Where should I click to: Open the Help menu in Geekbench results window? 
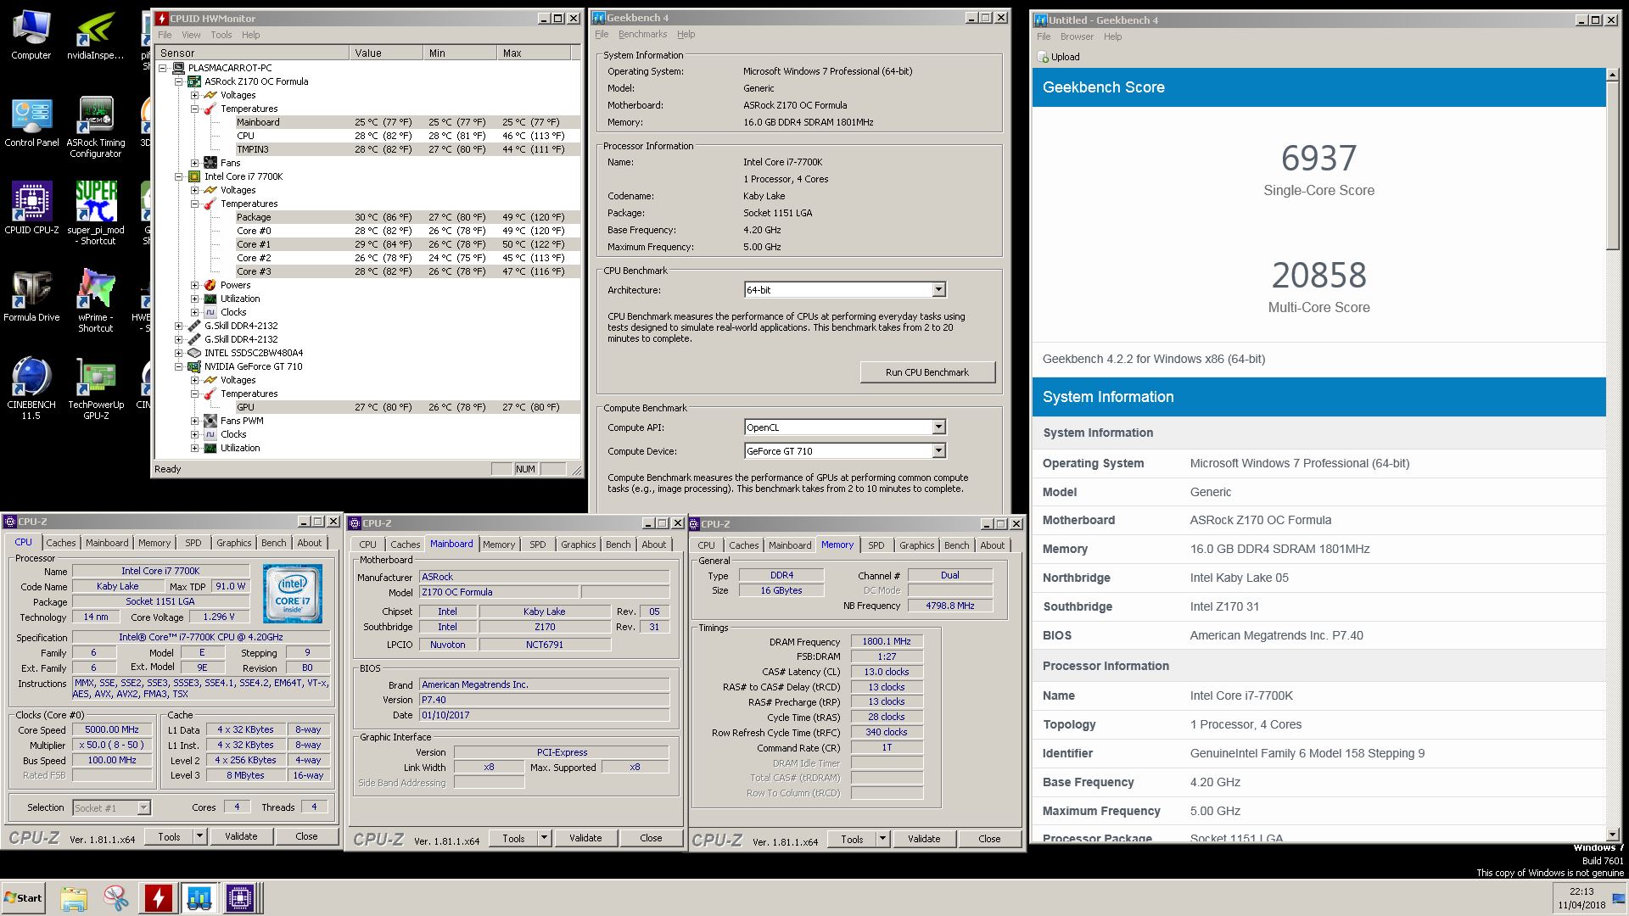1112,36
